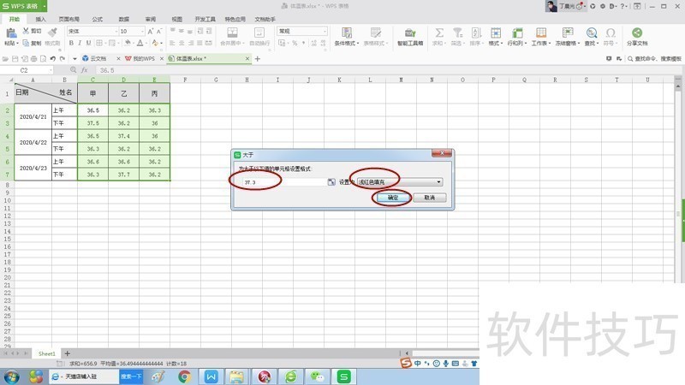685x385 pixels.
Task: Click the 取消 Cancel button in dialog
Action: tap(430, 198)
